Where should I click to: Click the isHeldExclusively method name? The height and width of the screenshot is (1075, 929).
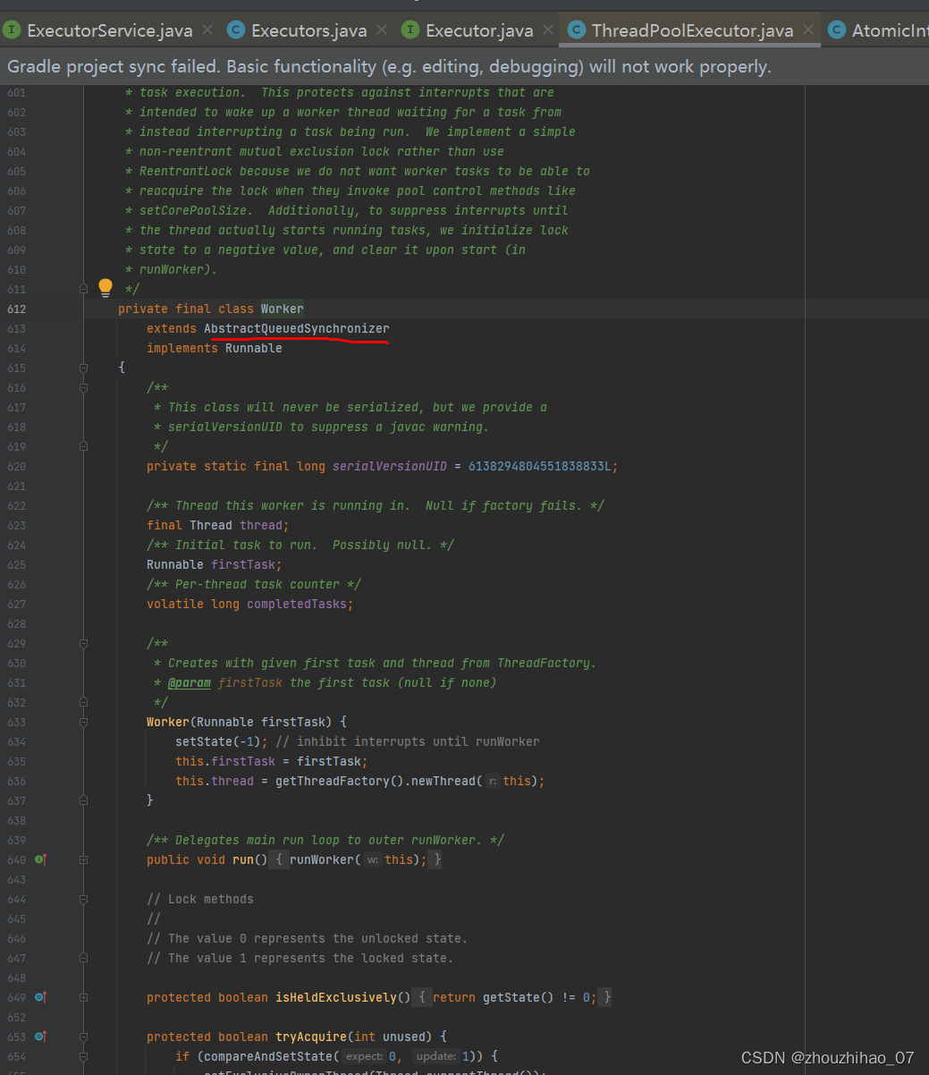336,997
